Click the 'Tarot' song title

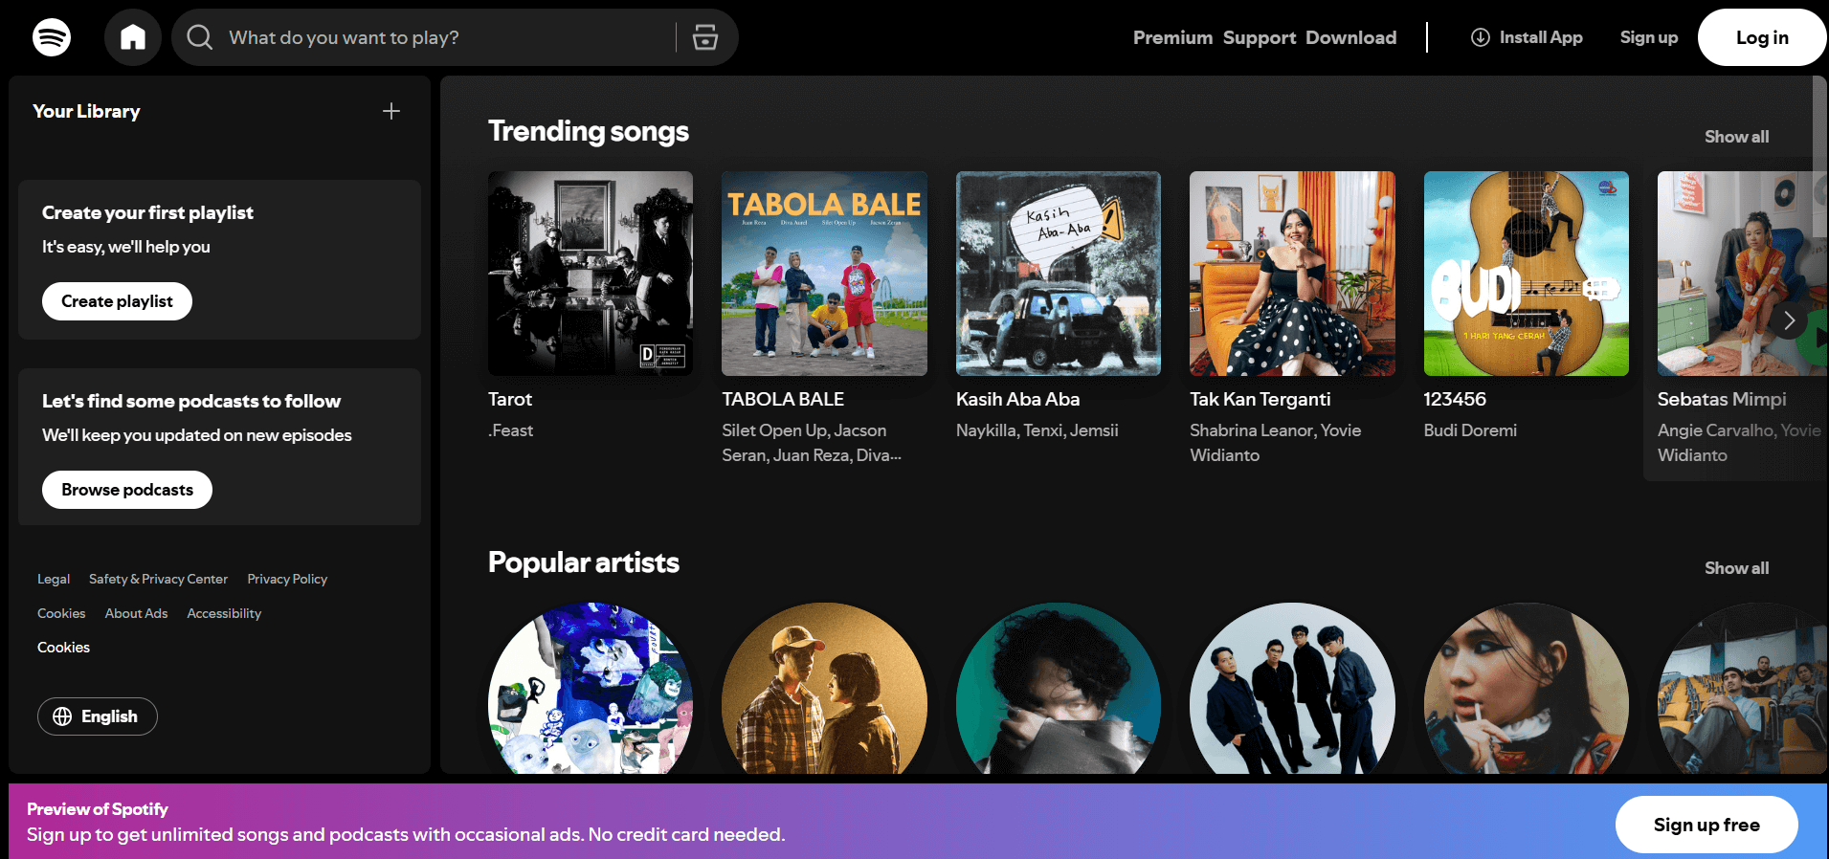510,399
